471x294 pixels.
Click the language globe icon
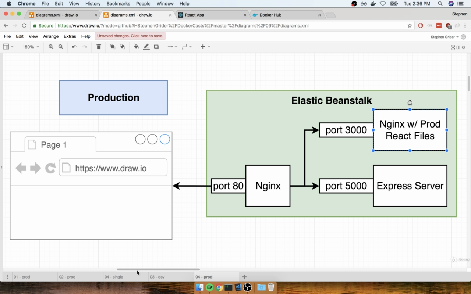click(x=463, y=37)
